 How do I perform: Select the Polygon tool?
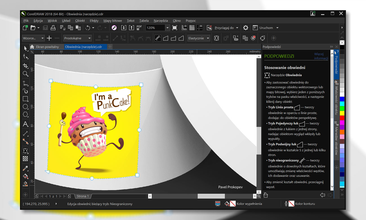coord(26,115)
